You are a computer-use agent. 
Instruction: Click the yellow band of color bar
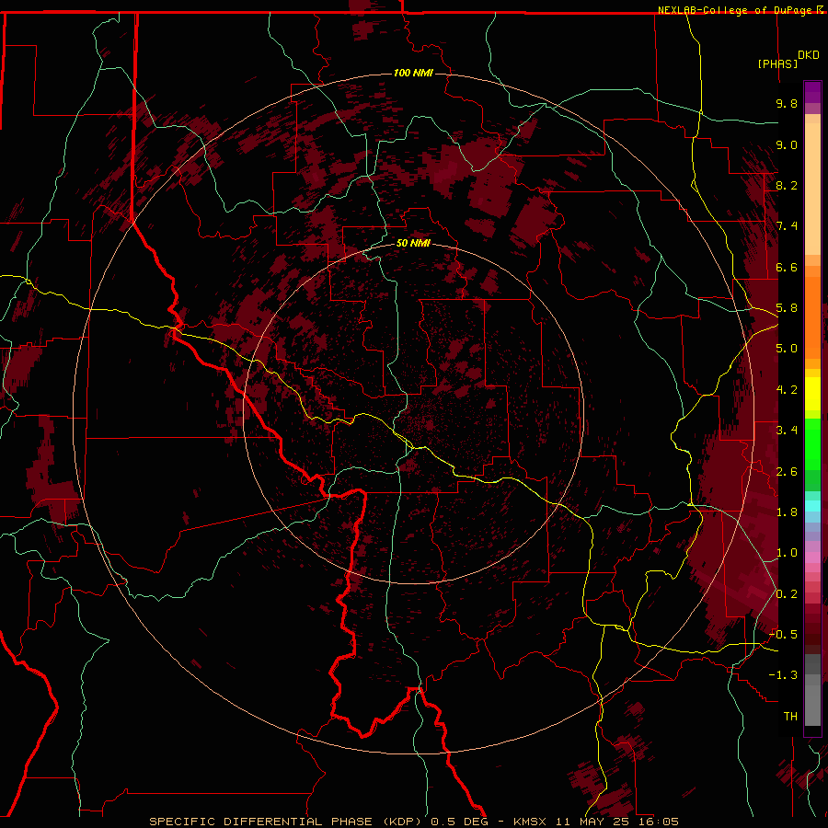pos(812,394)
